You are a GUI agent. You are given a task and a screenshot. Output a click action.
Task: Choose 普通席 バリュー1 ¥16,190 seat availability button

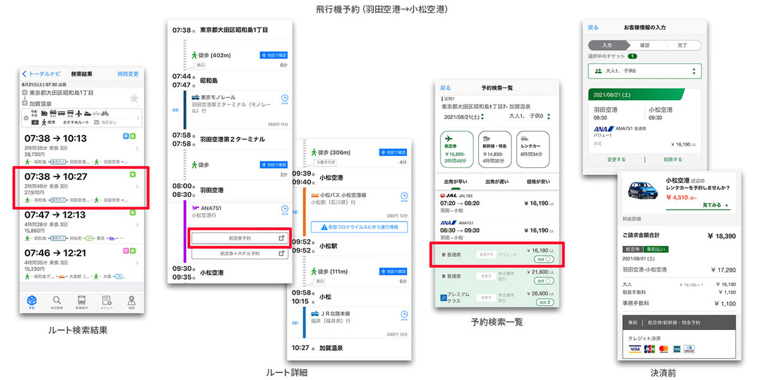click(544, 259)
